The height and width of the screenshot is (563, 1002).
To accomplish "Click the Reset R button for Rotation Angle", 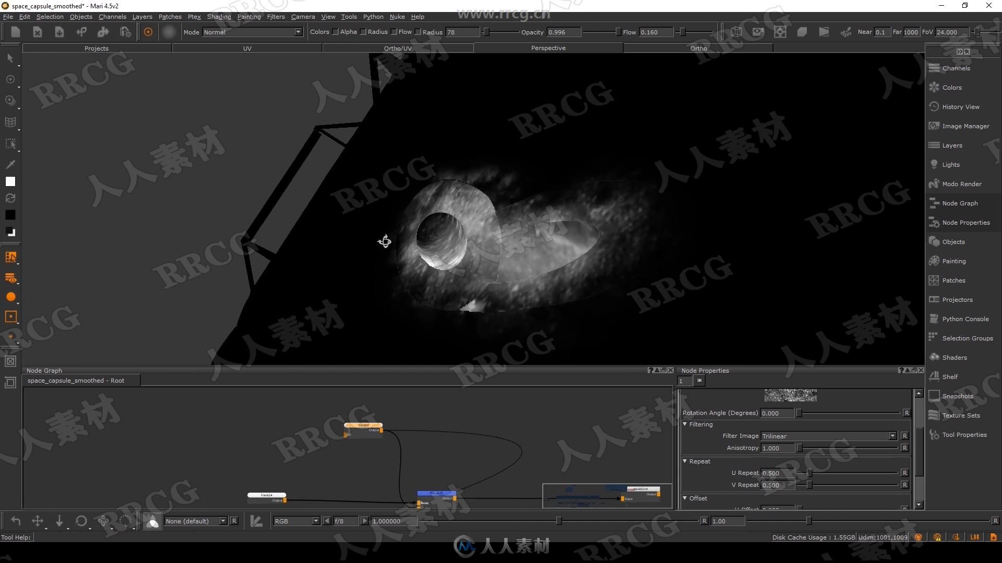I will (908, 412).
